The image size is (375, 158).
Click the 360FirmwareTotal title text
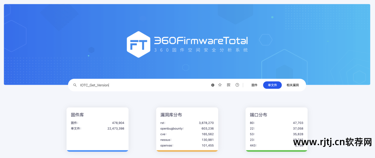point(201,41)
